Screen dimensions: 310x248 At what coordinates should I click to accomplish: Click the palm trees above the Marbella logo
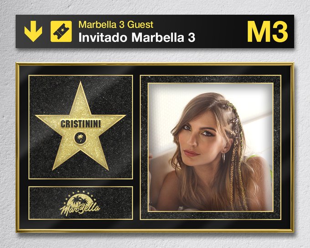pos(80,200)
